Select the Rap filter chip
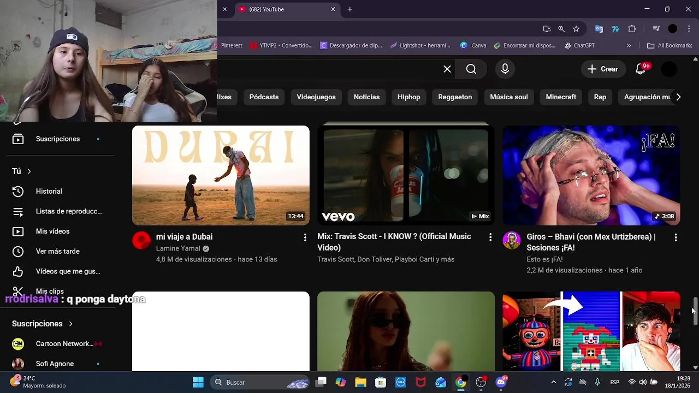 click(x=600, y=97)
